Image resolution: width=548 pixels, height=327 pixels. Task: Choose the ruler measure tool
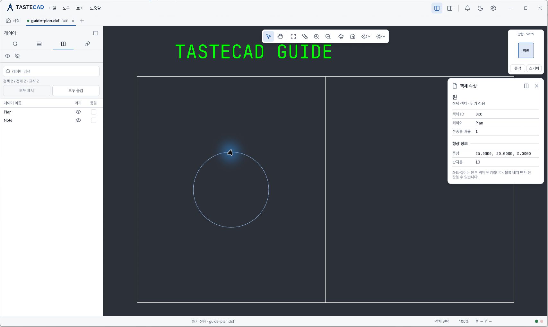[x=305, y=36]
